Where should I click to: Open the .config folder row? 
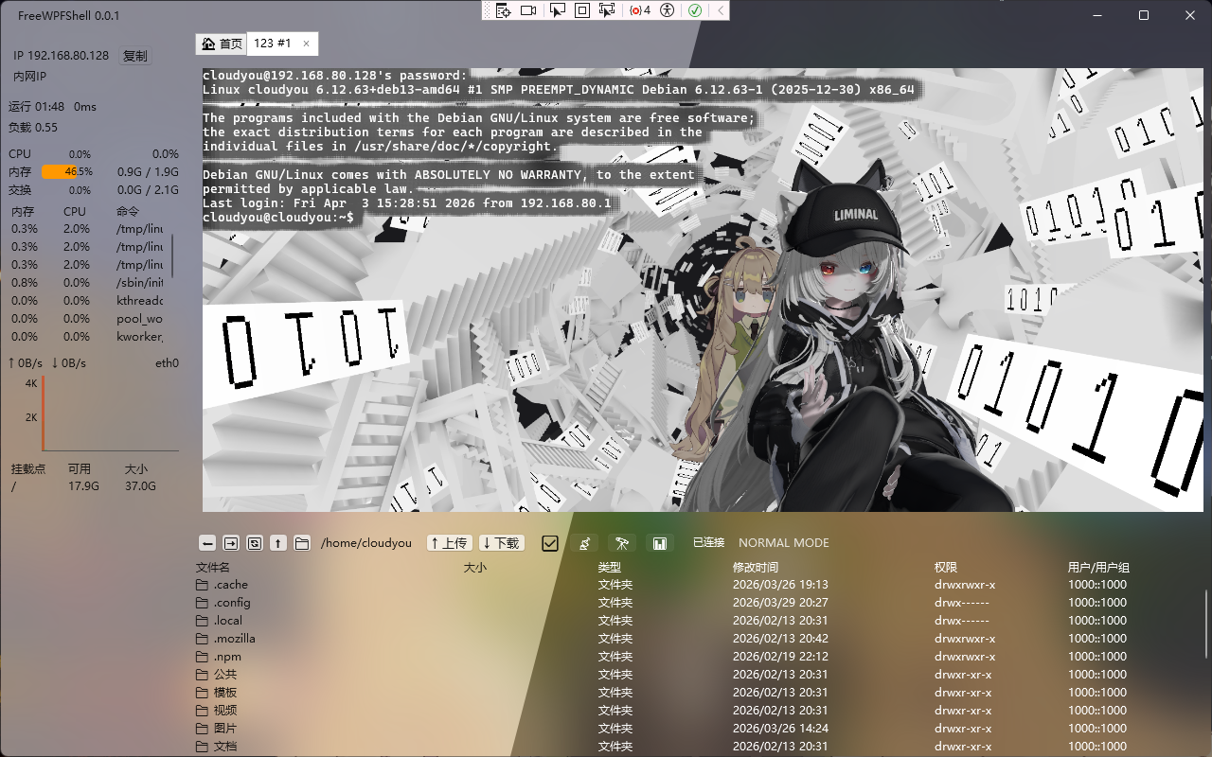click(231, 603)
